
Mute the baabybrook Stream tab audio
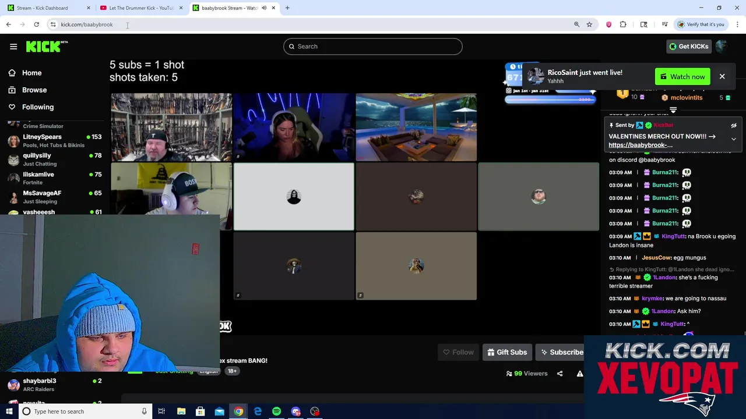click(264, 8)
